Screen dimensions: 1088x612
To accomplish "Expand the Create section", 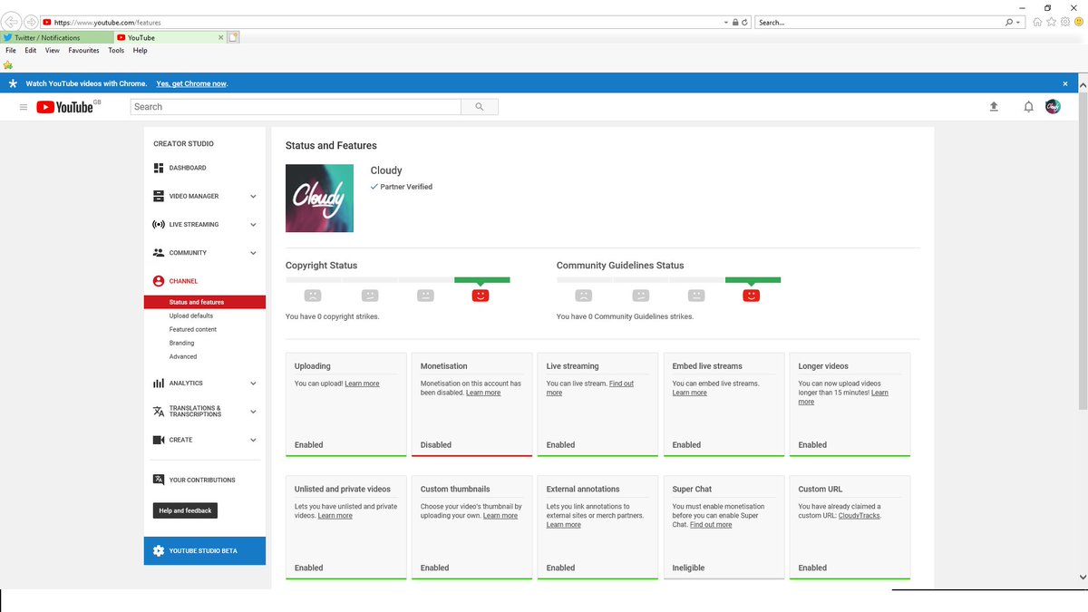I will click(253, 440).
